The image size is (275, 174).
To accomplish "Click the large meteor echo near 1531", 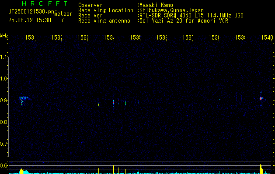I will pyautogui.click(x=24, y=101).
